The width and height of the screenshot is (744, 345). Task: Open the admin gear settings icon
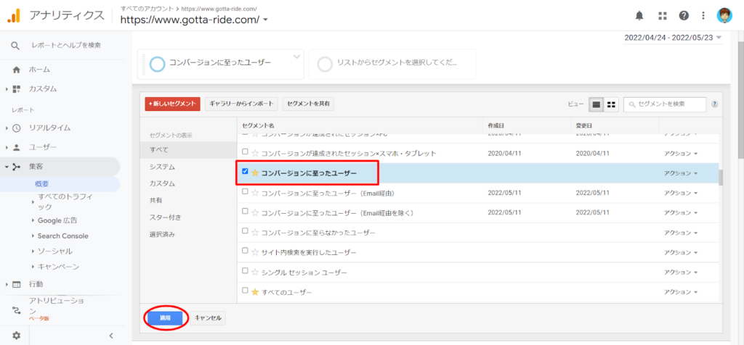pyautogui.click(x=17, y=336)
